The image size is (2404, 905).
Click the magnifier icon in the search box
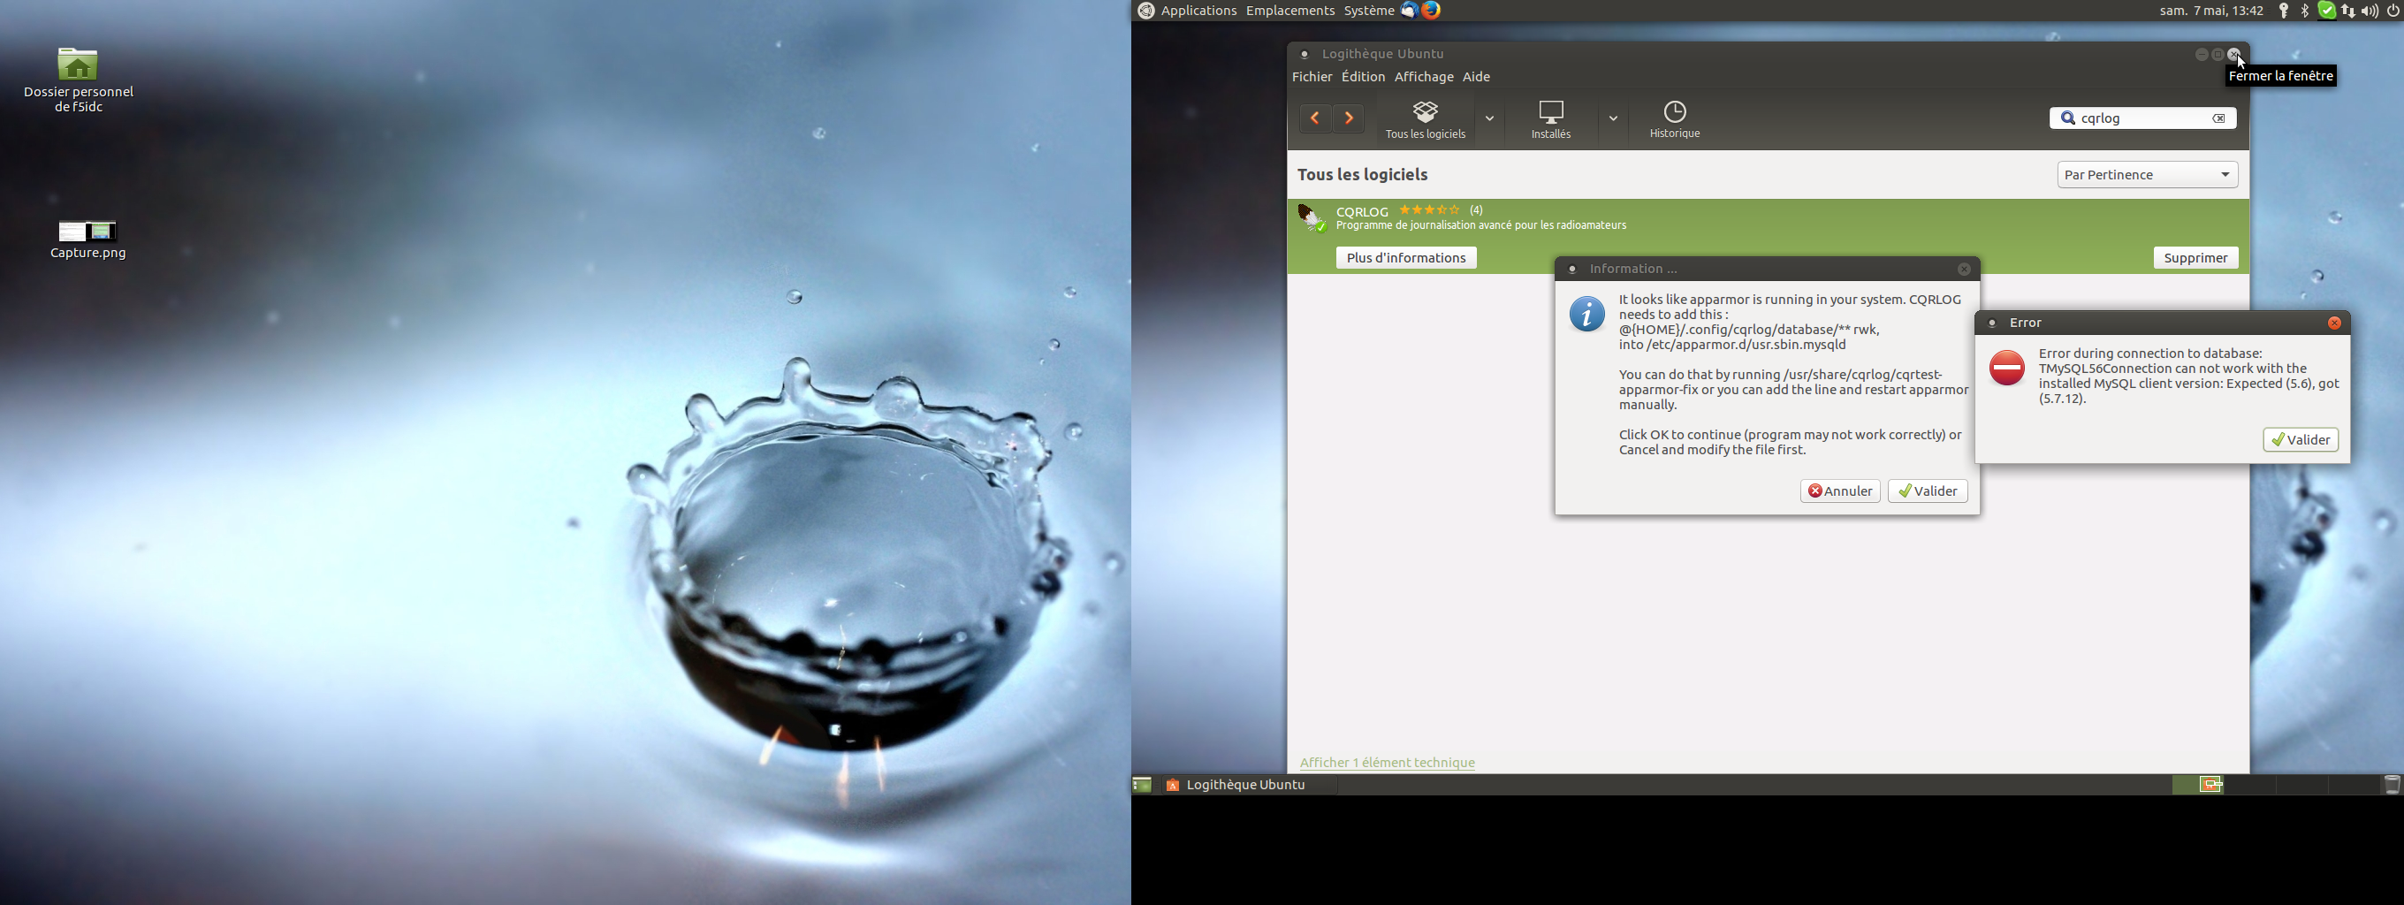[2067, 118]
